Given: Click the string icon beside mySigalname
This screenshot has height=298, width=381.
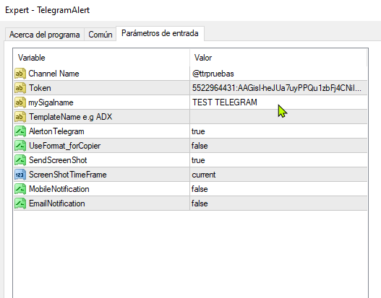Looking at the screenshot, I should coord(20,102).
